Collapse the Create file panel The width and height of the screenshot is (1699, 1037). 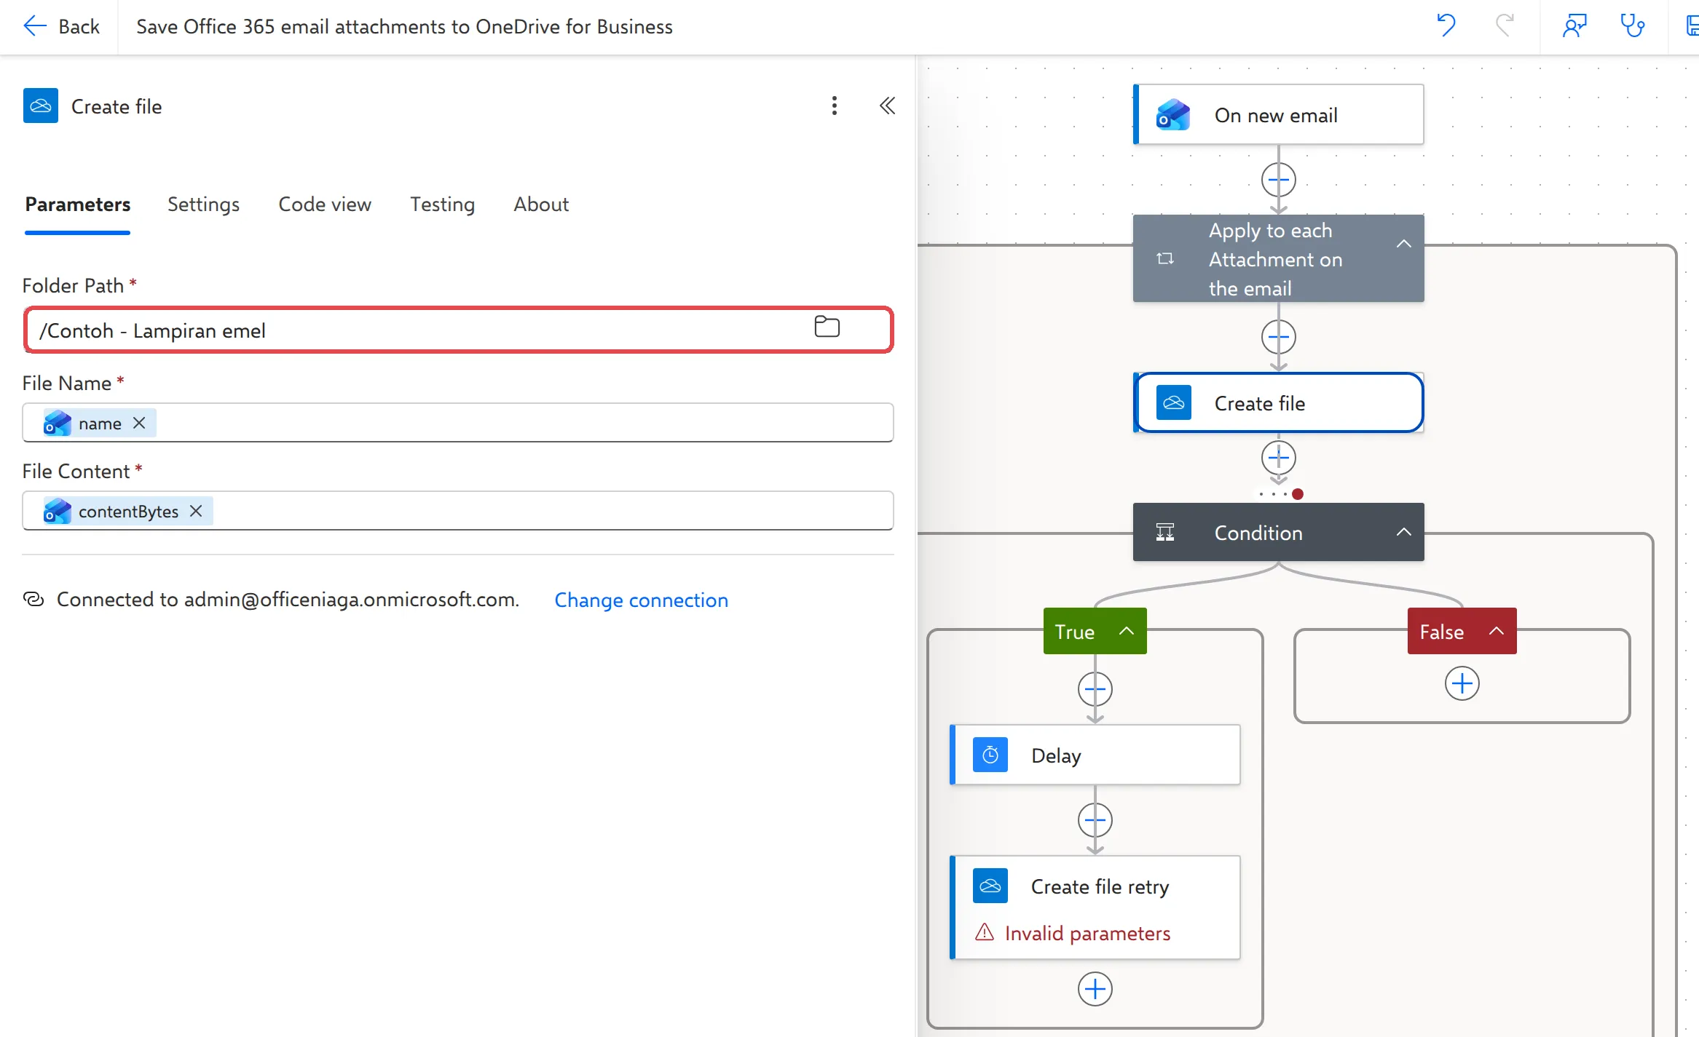pyautogui.click(x=887, y=106)
